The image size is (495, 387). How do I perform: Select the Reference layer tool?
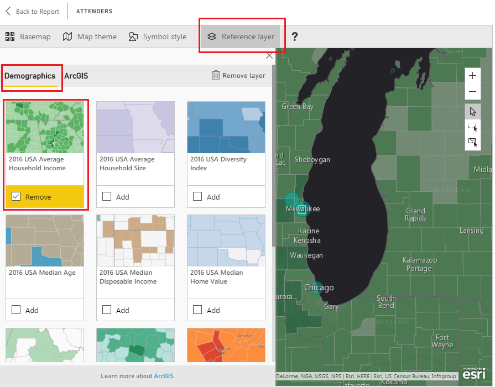(241, 36)
